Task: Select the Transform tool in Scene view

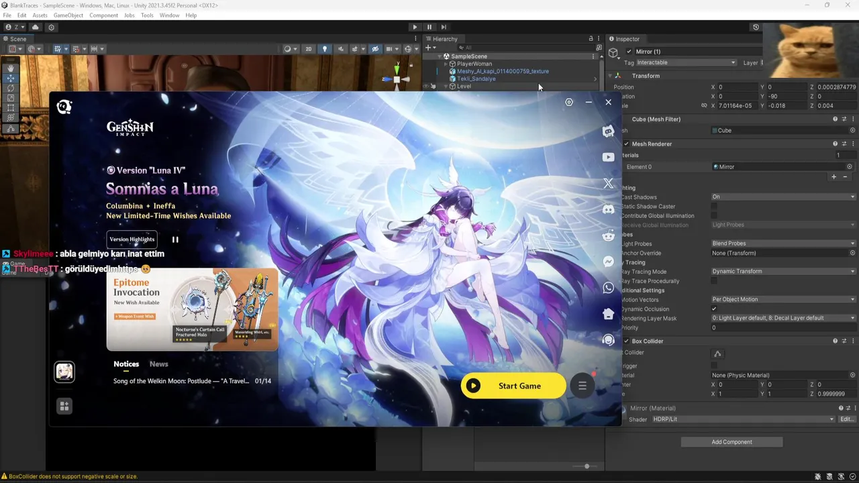Action: coord(10,117)
